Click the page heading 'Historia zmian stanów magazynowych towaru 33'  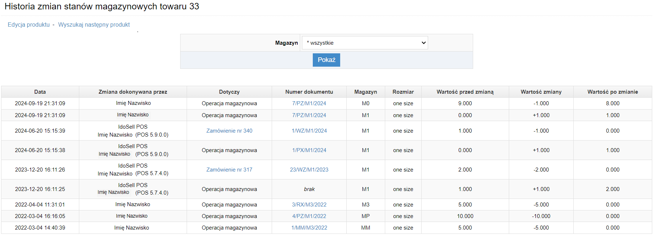[x=102, y=6]
